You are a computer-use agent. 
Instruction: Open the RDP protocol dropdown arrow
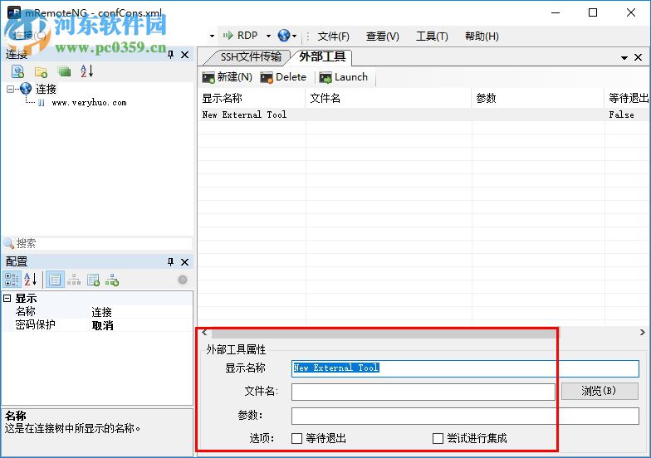[x=269, y=37]
